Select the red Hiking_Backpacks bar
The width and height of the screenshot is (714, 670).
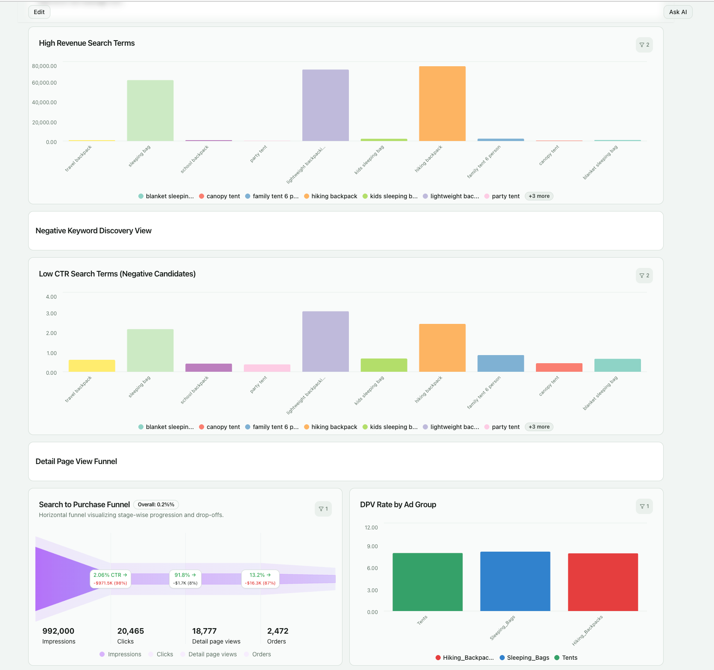click(x=603, y=581)
